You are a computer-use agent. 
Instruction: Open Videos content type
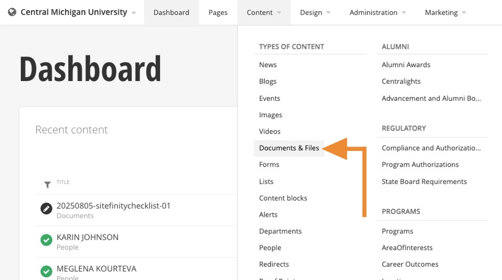269,131
